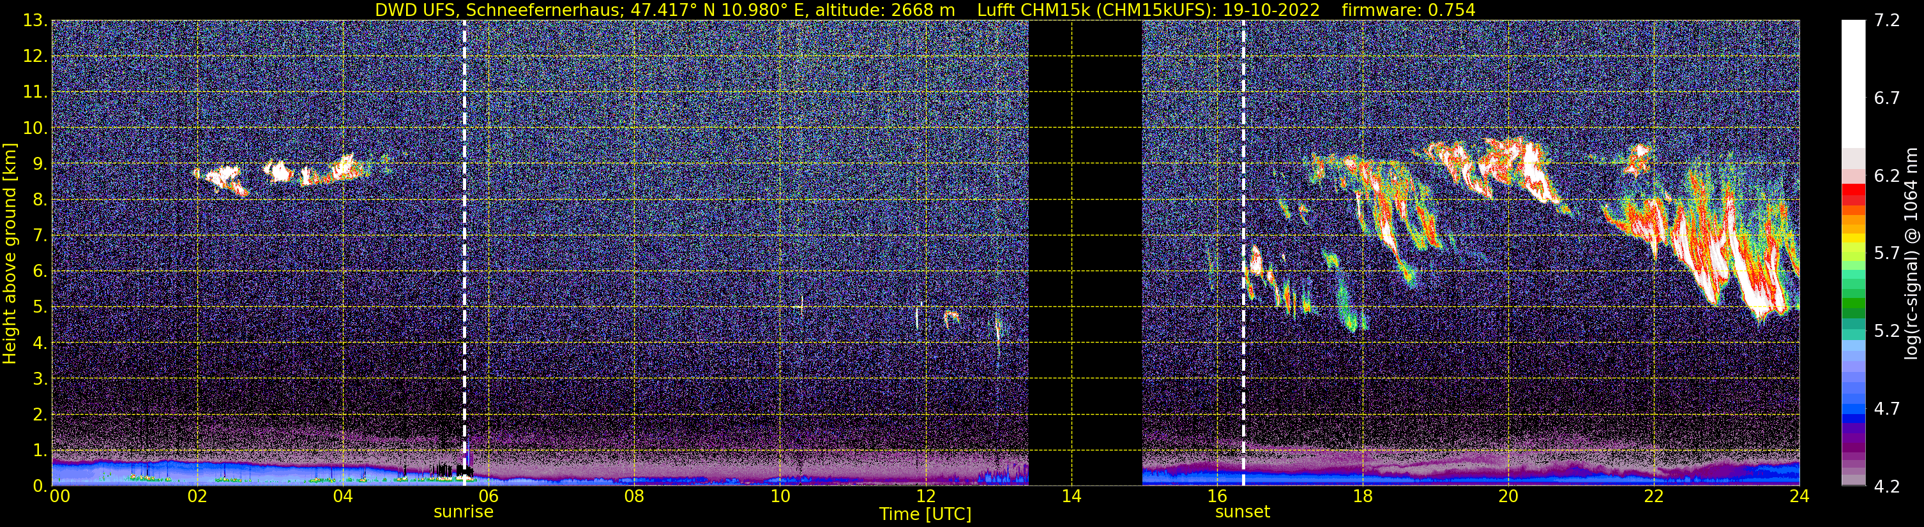1924x527 pixels.
Task: Click the height axis tick label 11
Action: coord(35,93)
